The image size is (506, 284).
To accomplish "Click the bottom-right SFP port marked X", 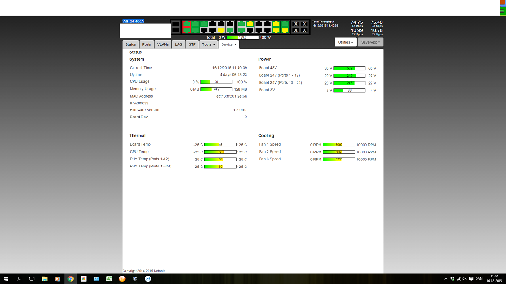I will [304, 30].
